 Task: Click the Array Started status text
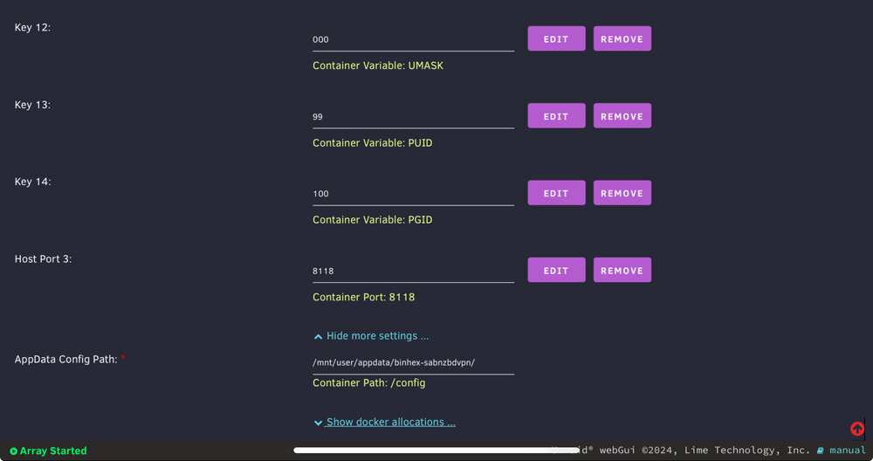pyautogui.click(x=53, y=451)
